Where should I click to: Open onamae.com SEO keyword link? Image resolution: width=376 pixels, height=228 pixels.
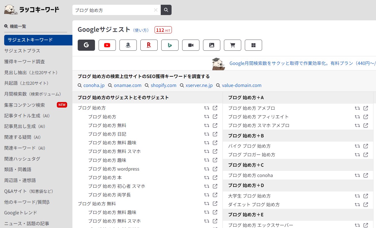coord(128,85)
